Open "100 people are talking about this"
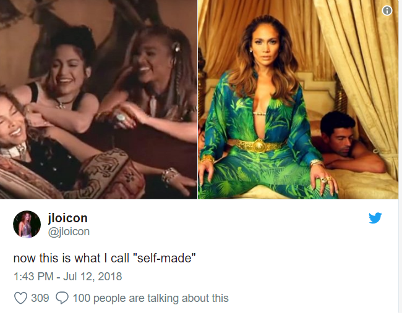 (x=151, y=298)
